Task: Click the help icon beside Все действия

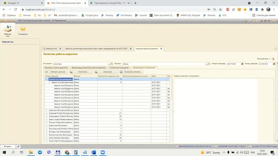Action: (x=273, y=59)
